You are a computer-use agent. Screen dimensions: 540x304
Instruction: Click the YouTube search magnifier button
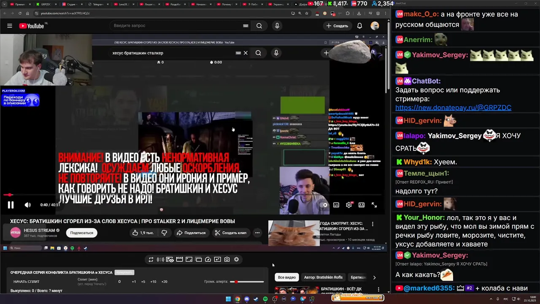pyautogui.click(x=259, y=26)
